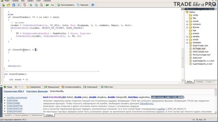This screenshot has width=218, height=122.
Task: Select Setka.mq4 in file tree
Action: (x=197, y=58)
